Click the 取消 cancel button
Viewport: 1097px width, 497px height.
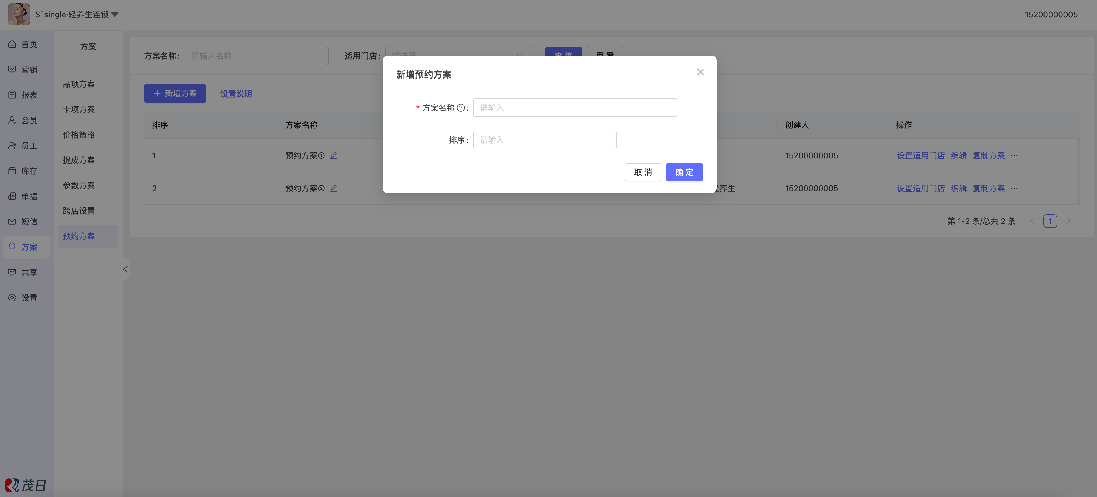(643, 172)
